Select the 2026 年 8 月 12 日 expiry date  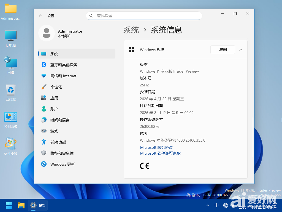[167, 113]
